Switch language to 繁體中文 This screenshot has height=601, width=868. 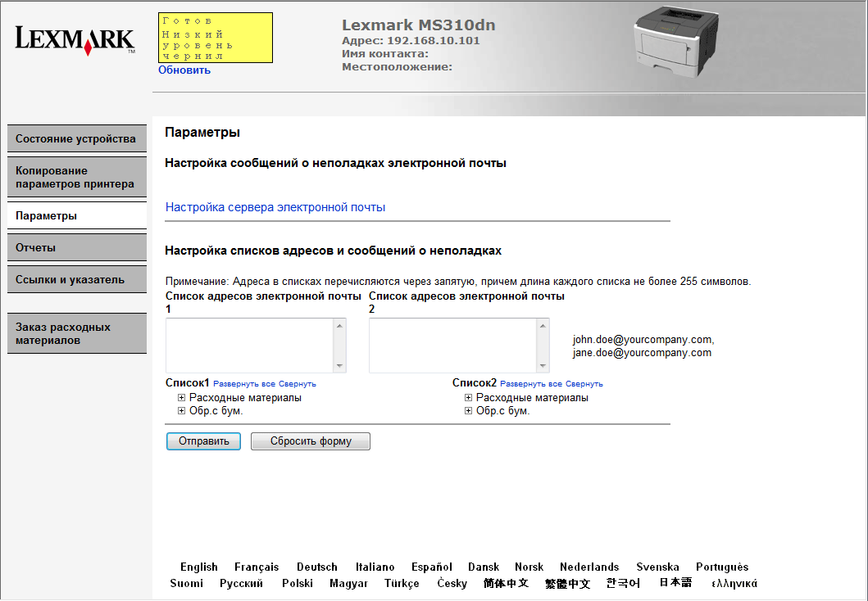(x=567, y=583)
